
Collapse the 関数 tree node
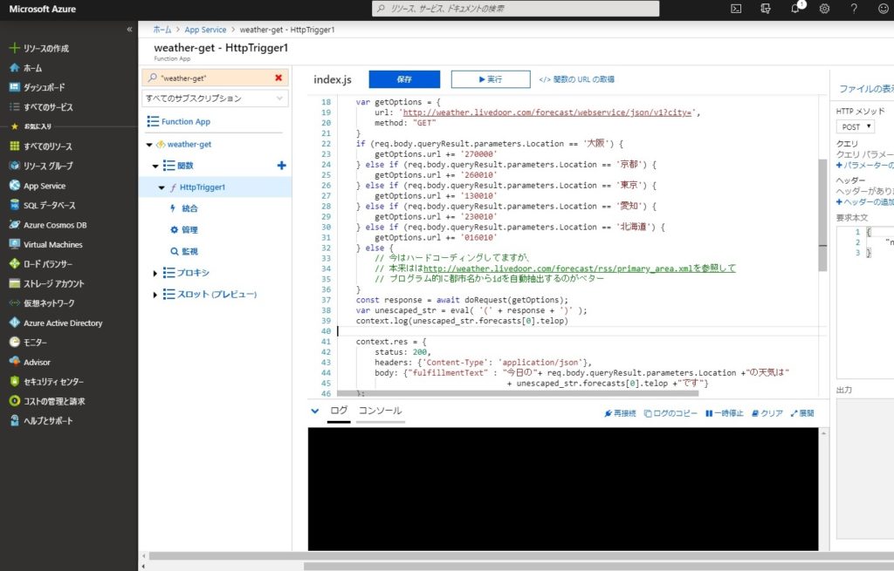[155, 166]
